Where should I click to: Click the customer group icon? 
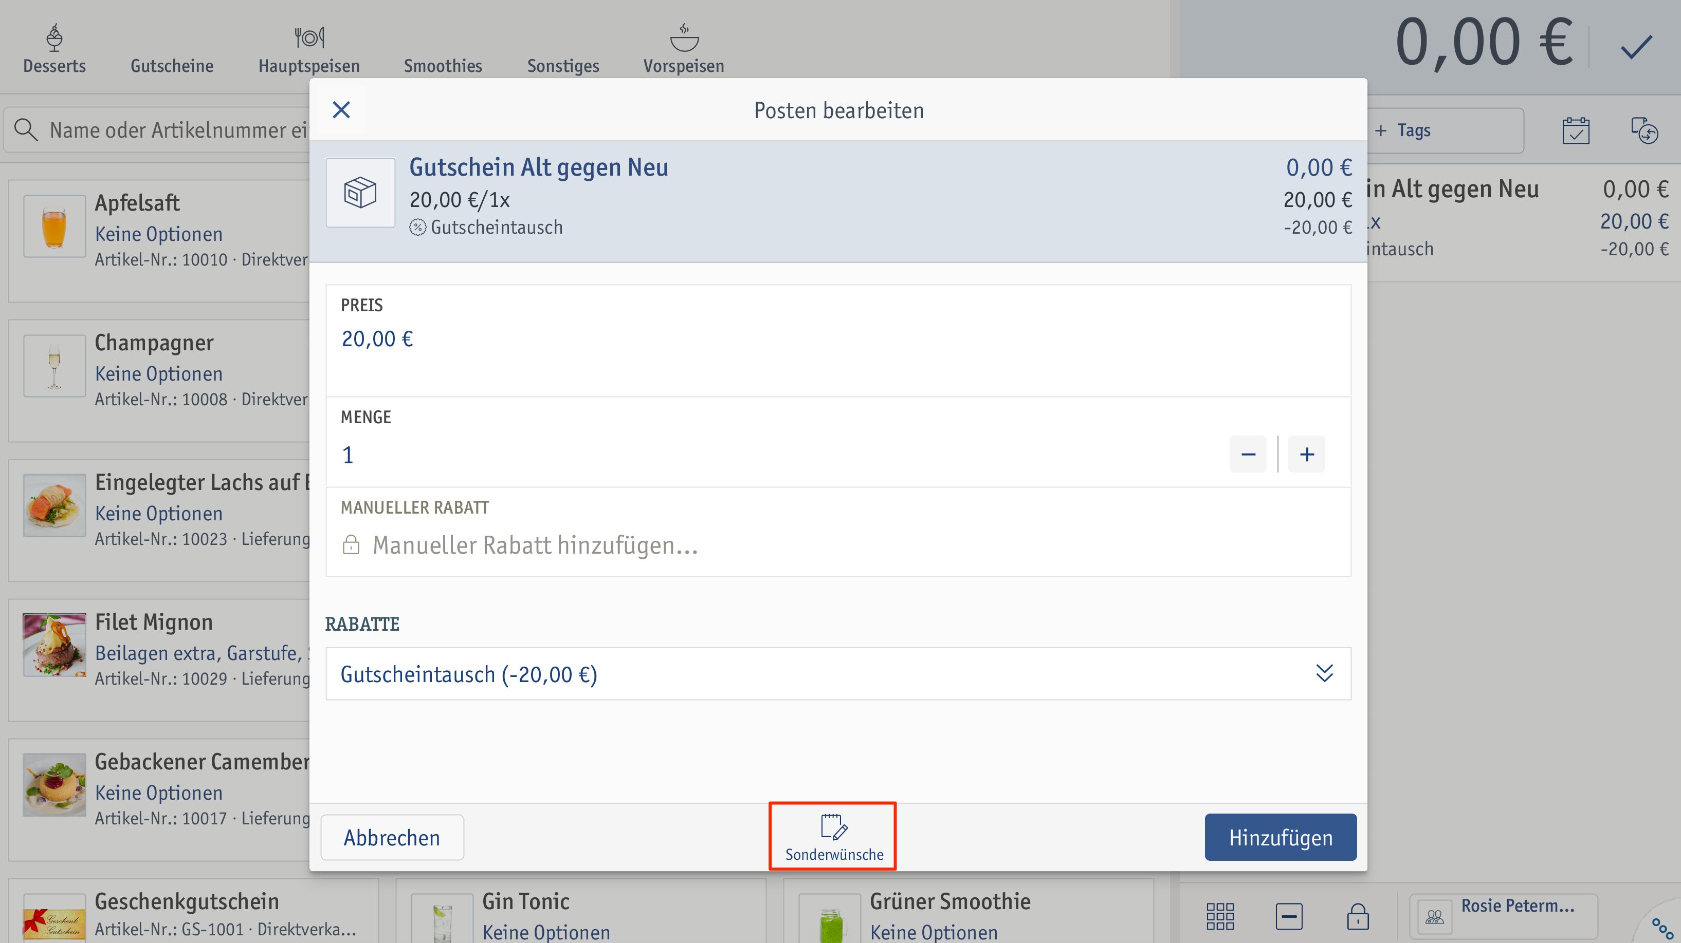(1434, 917)
